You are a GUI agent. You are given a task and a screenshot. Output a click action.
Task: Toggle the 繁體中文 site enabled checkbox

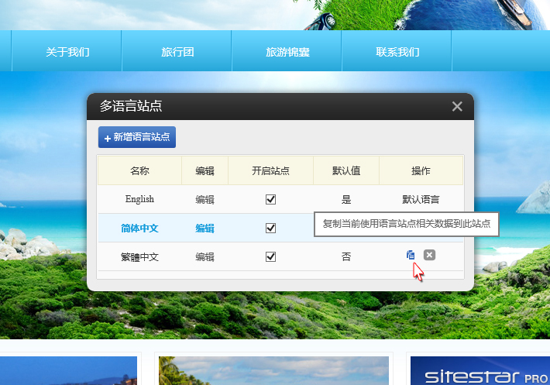coord(270,256)
